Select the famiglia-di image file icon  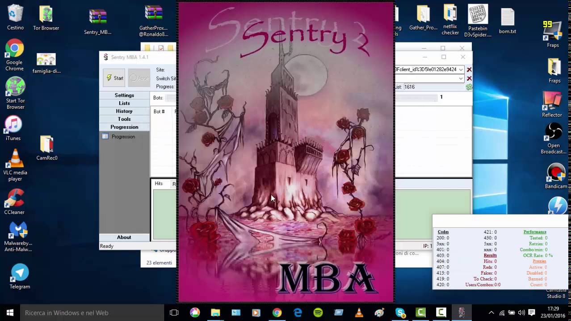(46, 62)
